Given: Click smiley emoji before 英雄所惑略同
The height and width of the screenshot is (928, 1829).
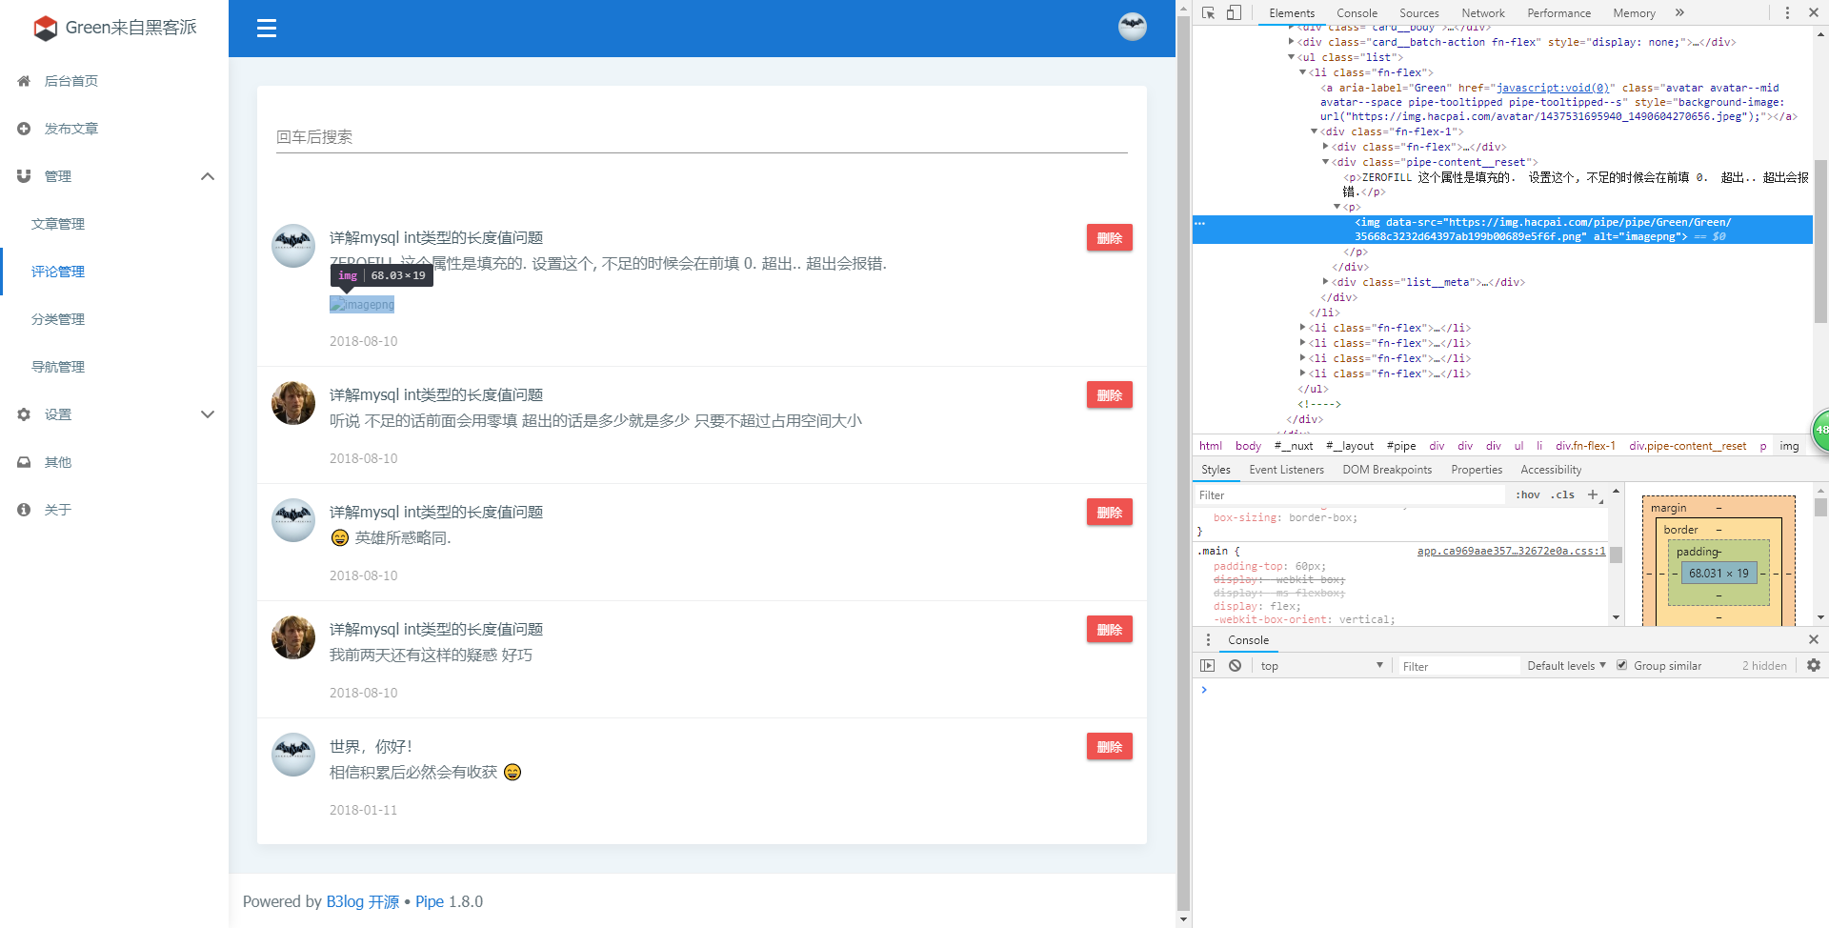Looking at the screenshot, I should (x=340, y=538).
